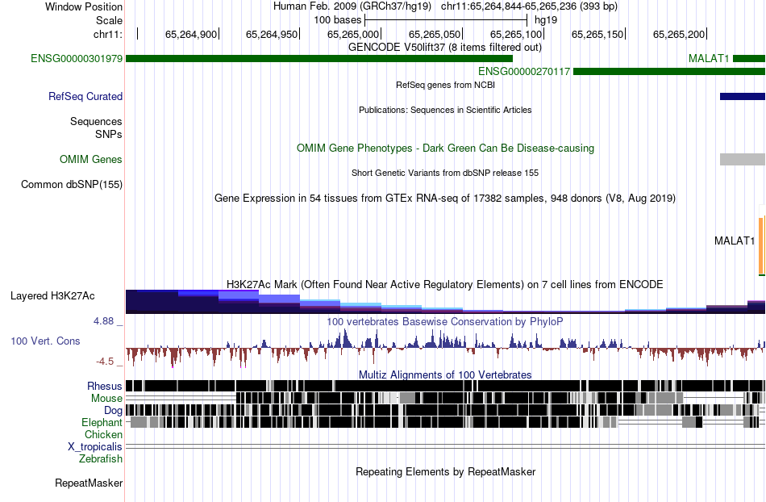Click Publications: Sequences in Scientific Articles title
766x502 pixels.
(445, 110)
